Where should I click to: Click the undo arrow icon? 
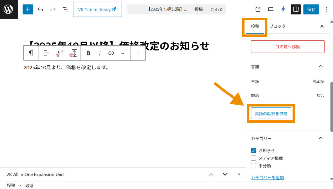(x=40, y=9)
